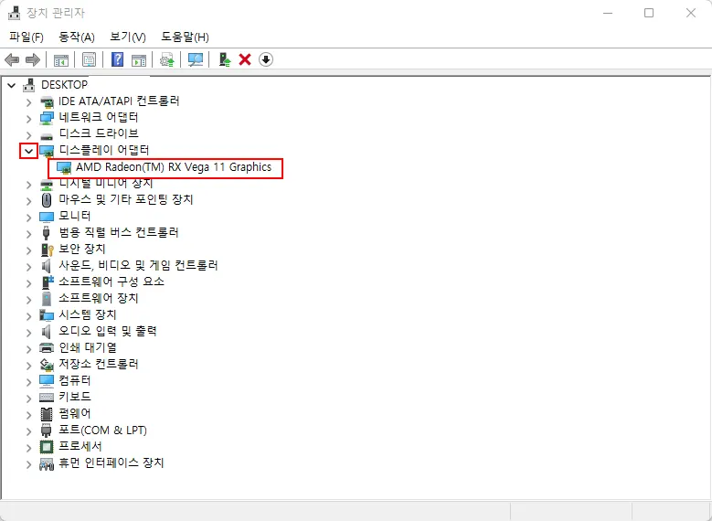Toggle the action pane toolbar icon
712x521 pixels.
[x=139, y=59]
